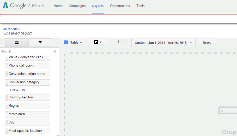Switch to the list view icon tab
The image size is (237, 136).
(17, 43)
